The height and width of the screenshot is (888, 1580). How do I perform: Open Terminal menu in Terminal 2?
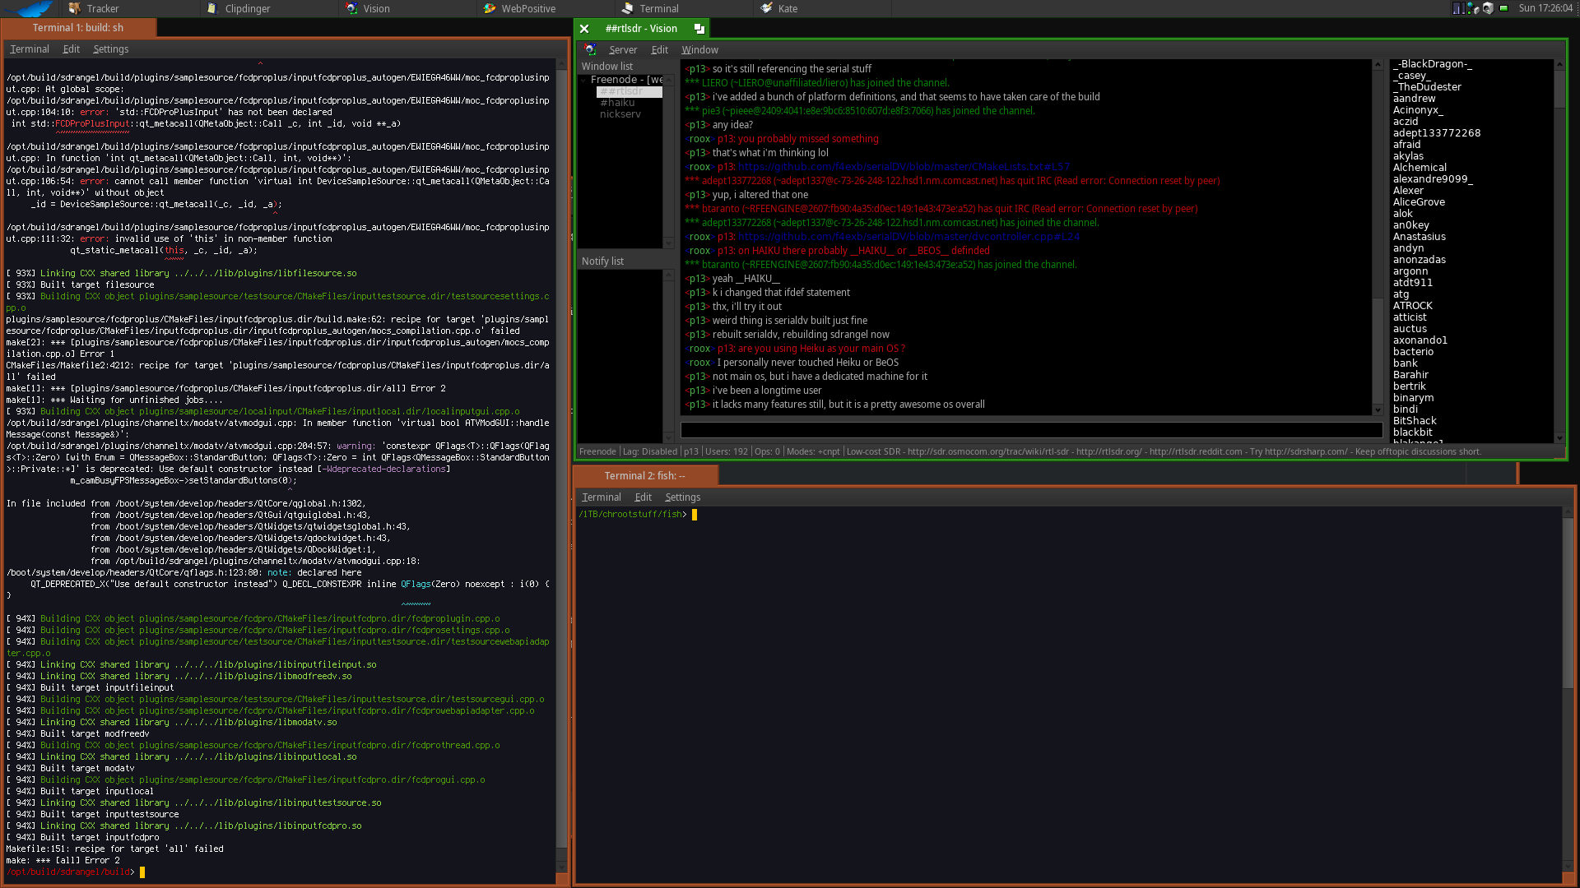(x=601, y=497)
